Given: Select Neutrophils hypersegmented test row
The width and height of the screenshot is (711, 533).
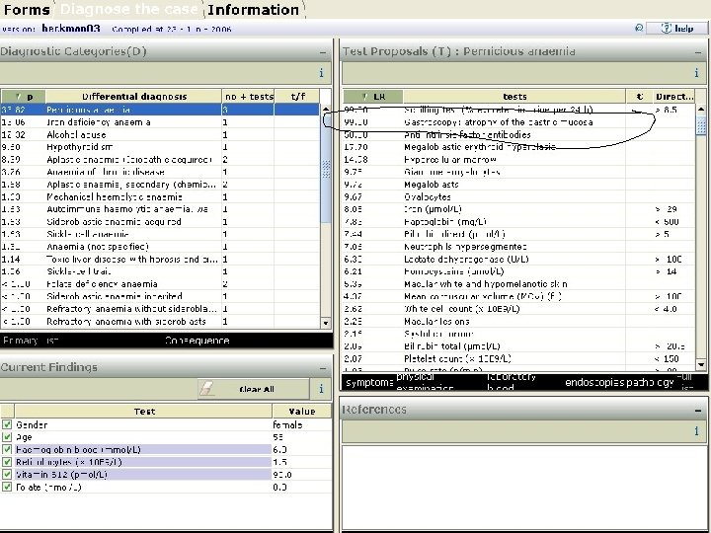Looking at the screenshot, I should click(518, 247).
